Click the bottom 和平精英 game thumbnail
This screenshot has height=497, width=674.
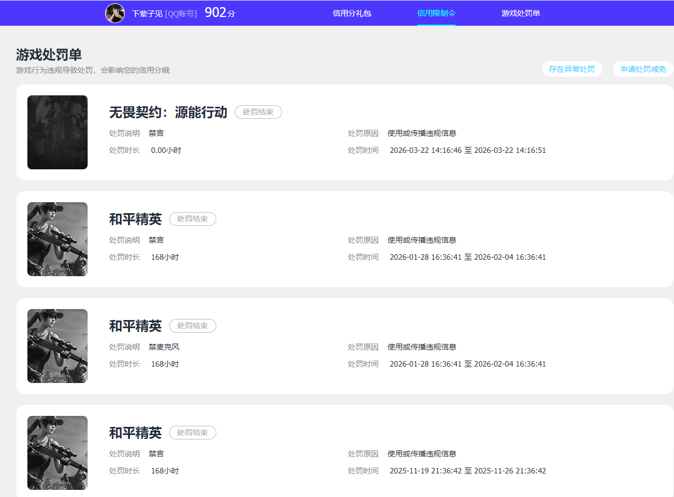pyautogui.click(x=57, y=453)
